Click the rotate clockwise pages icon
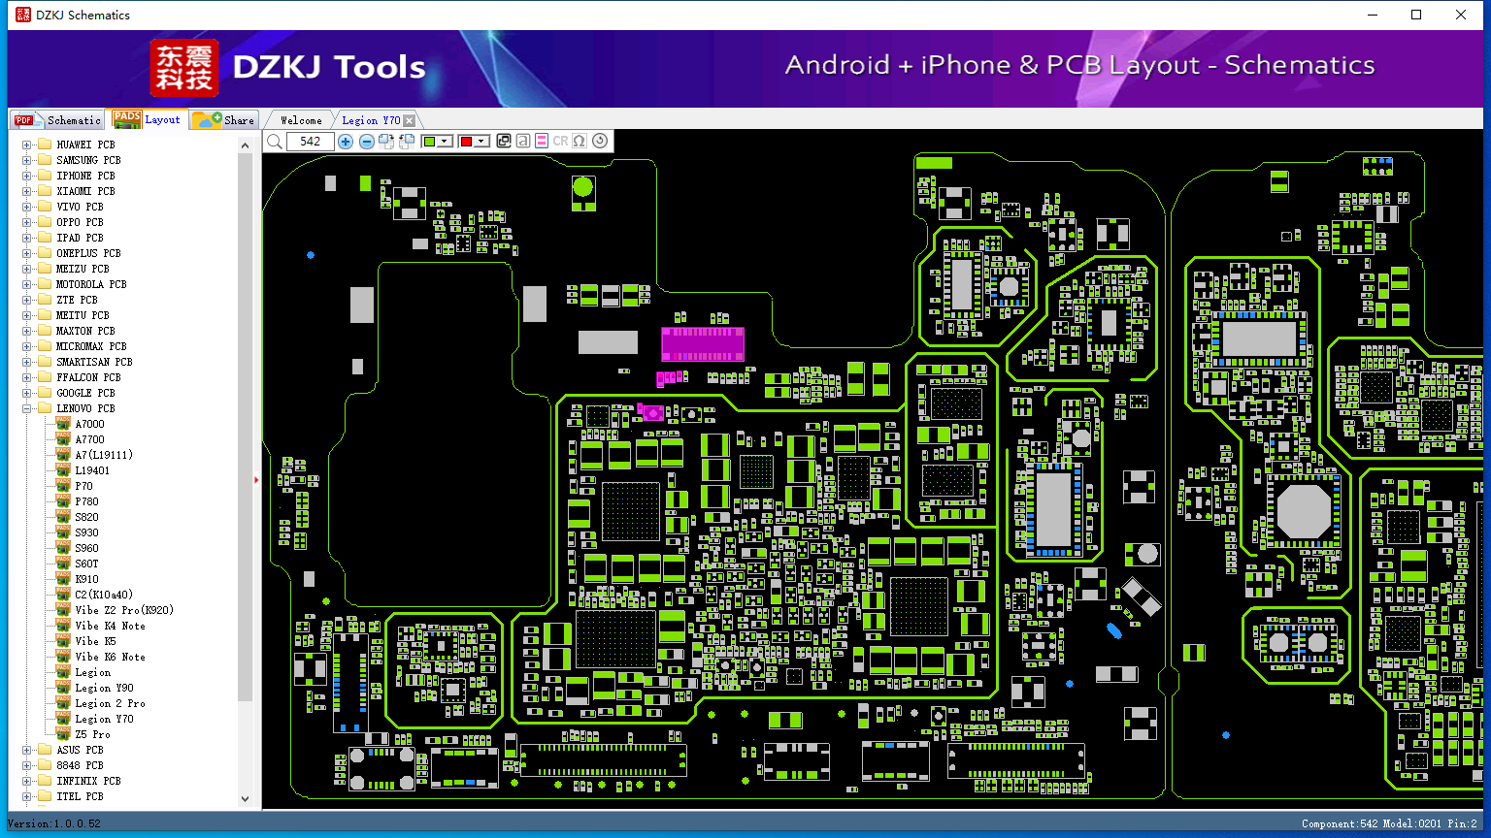Screen dimensions: 1491x838 coord(386,142)
